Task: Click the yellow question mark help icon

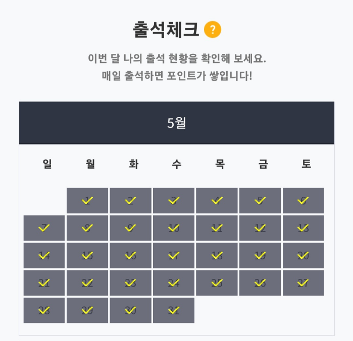Action: 213,30
